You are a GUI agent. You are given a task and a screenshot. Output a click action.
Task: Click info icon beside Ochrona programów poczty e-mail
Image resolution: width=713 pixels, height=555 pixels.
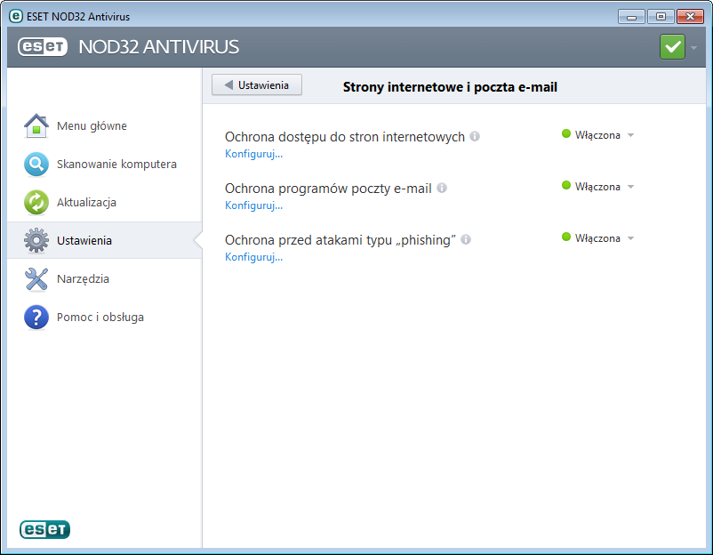pyautogui.click(x=442, y=188)
